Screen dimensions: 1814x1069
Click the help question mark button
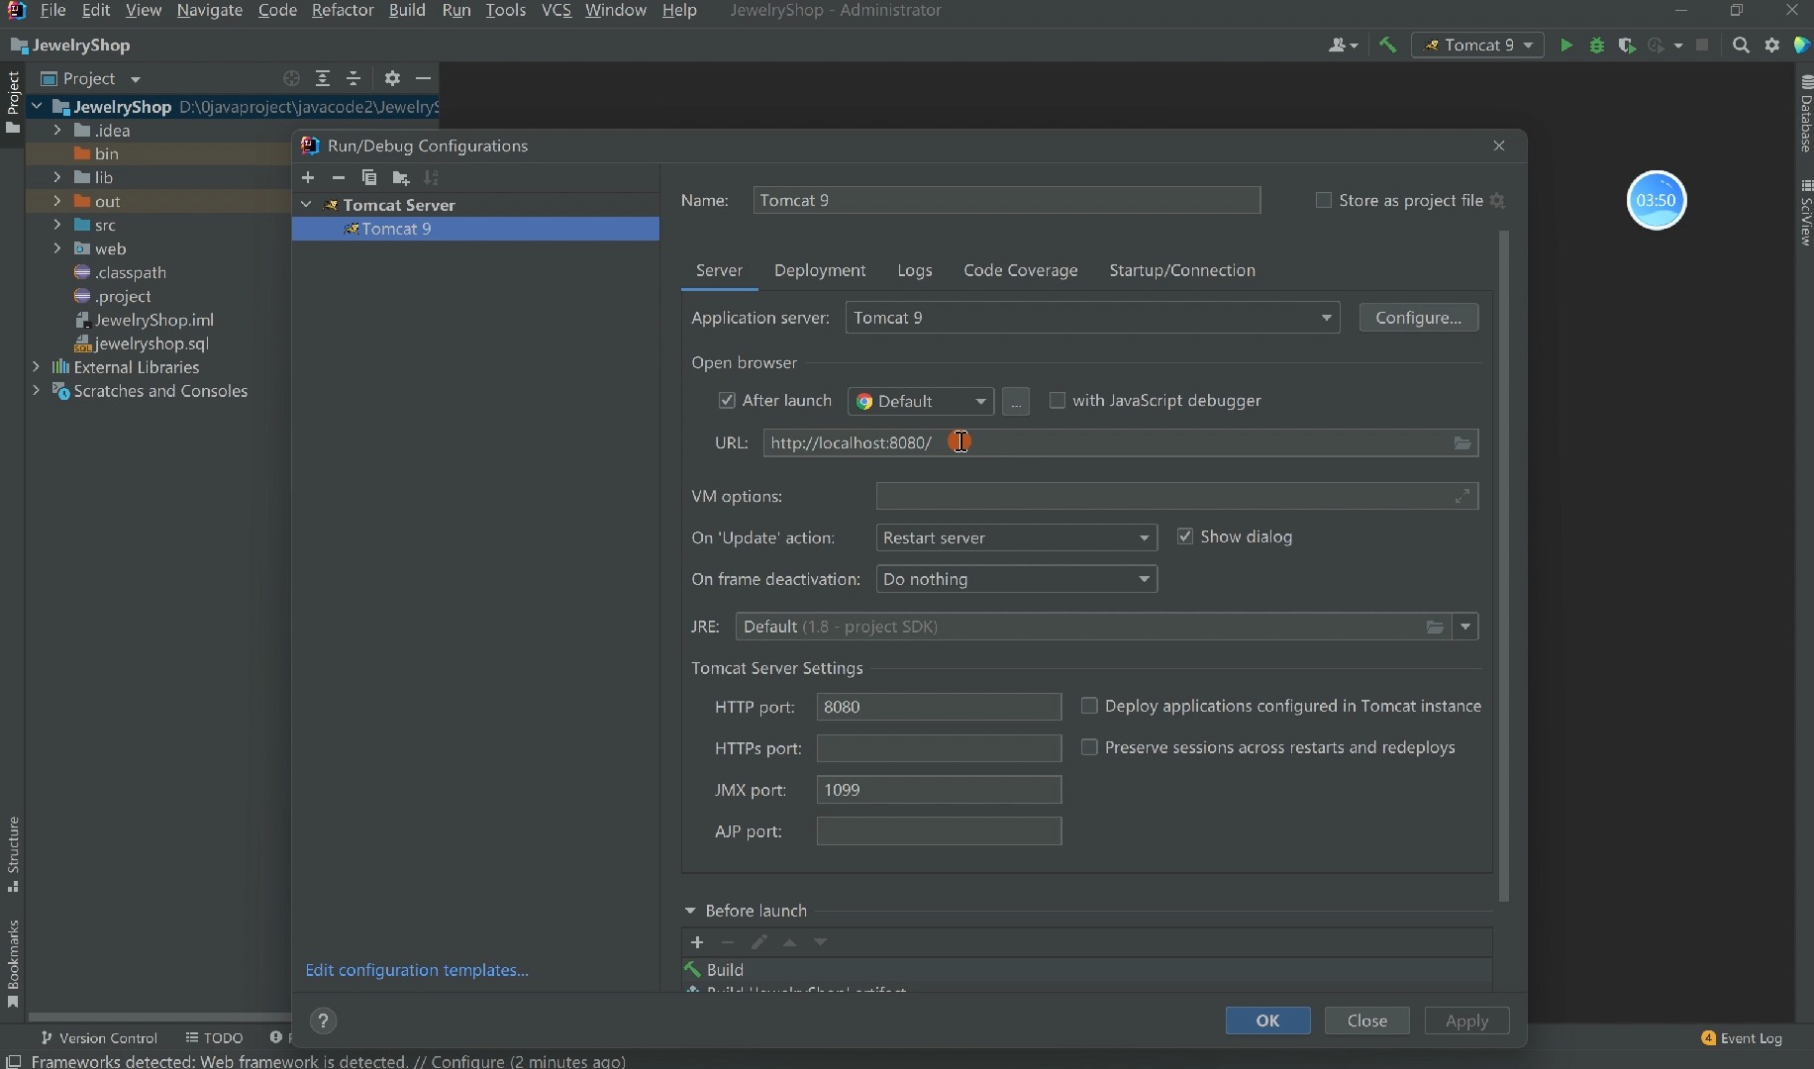click(x=323, y=1020)
